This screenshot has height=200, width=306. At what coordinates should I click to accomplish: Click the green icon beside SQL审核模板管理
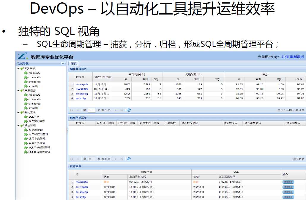tap(26, 152)
